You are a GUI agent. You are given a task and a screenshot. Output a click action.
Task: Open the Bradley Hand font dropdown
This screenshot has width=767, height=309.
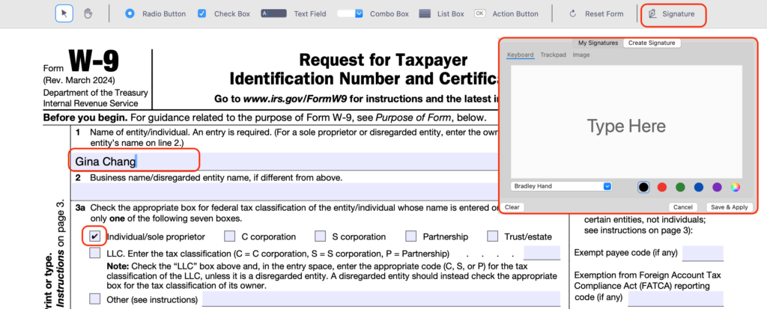point(561,186)
